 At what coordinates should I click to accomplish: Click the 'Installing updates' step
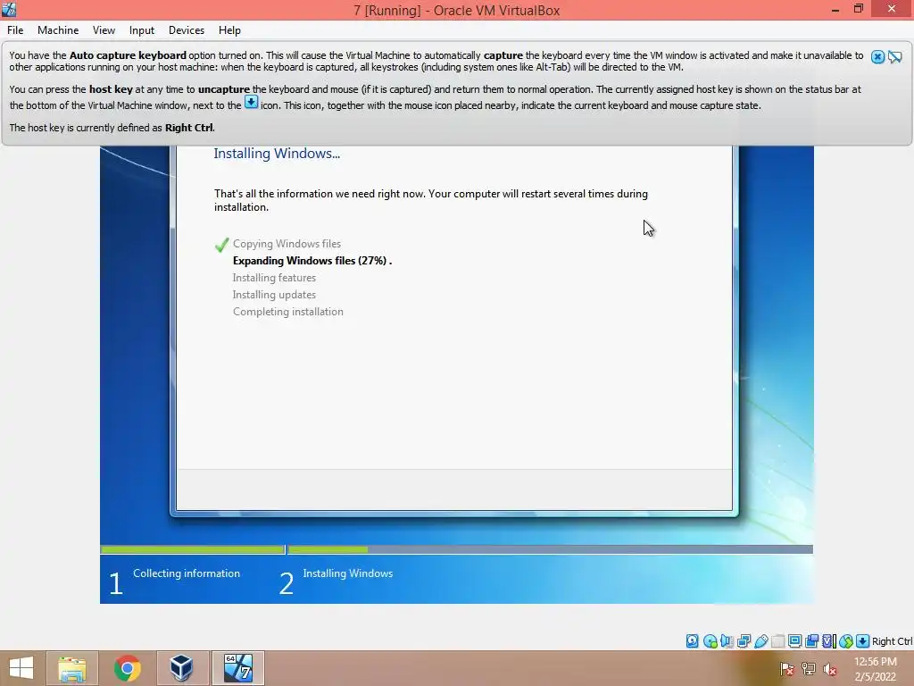pos(274,295)
